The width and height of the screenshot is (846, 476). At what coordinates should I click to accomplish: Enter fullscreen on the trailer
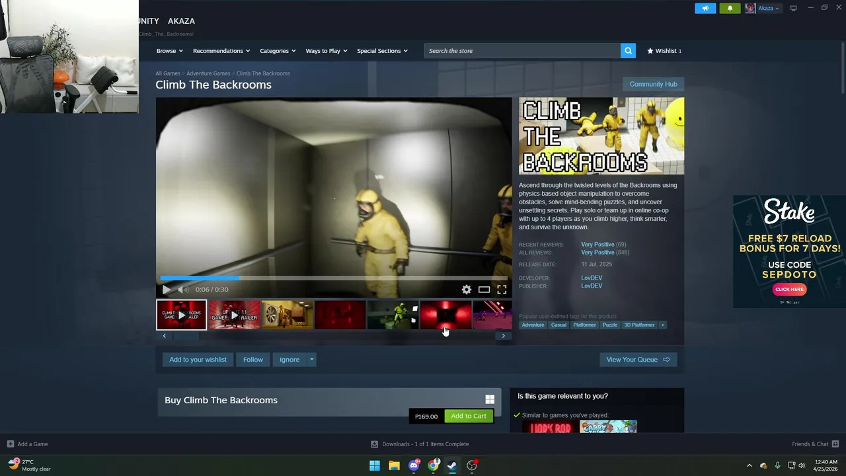502,290
